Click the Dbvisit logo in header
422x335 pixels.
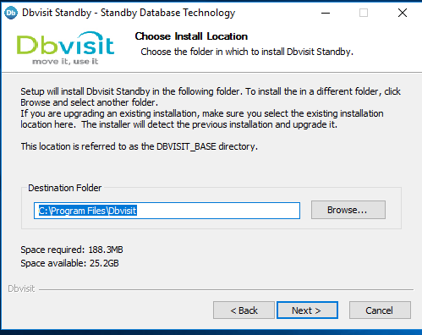[65, 48]
